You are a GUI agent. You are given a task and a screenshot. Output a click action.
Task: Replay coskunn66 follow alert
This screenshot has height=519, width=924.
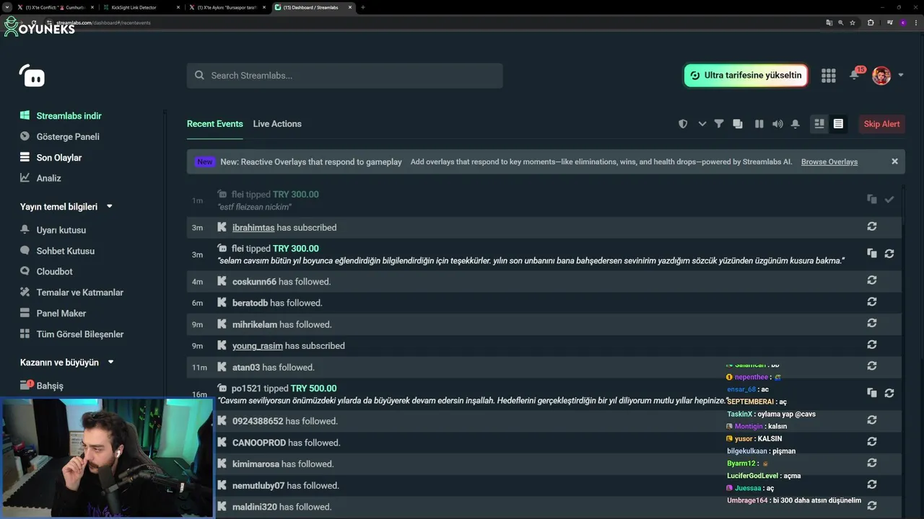[x=872, y=280]
